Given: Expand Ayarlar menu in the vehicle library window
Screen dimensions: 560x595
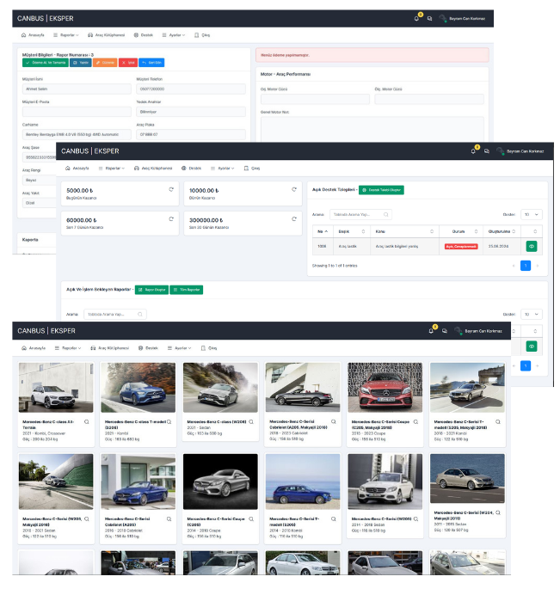Looking at the screenshot, I should click(179, 348).
